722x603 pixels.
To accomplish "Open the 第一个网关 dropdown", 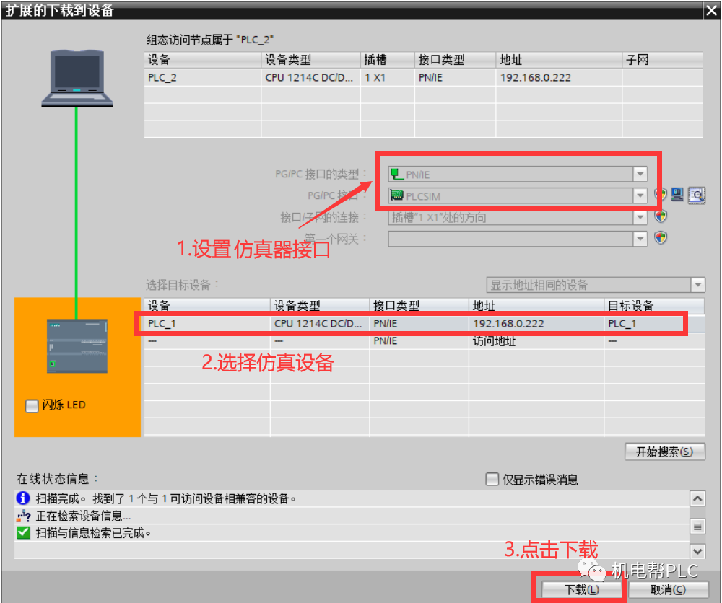I will tap(640, 239).
